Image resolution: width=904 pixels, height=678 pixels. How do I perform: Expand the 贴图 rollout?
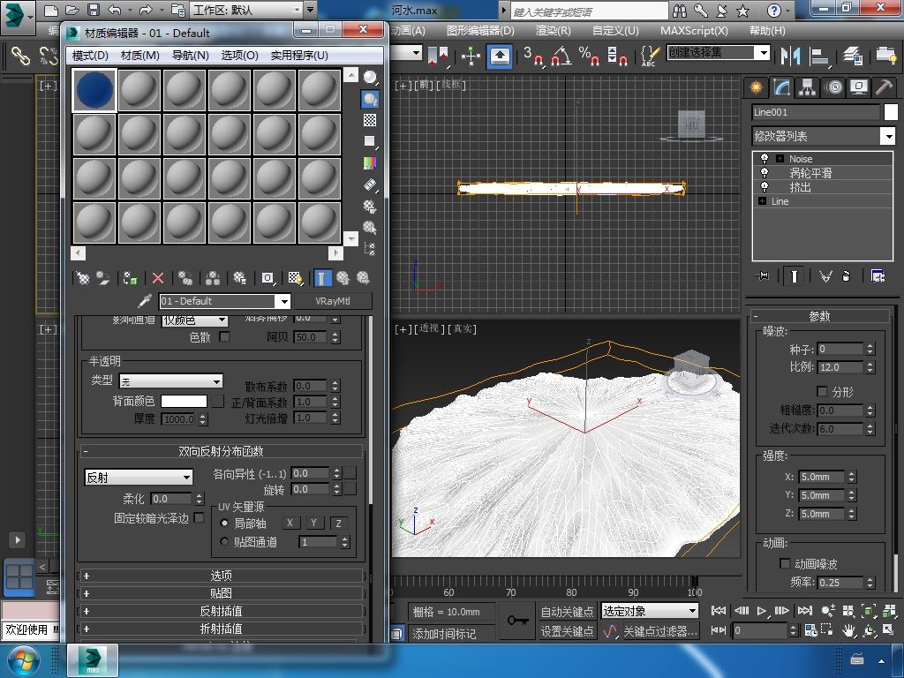click(221, 593)
